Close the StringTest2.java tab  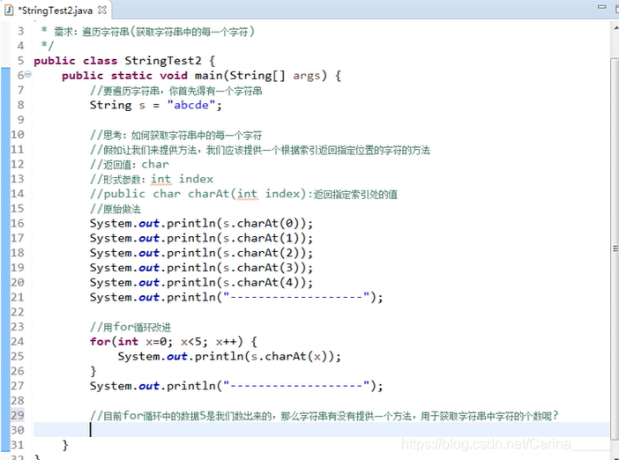102,11
